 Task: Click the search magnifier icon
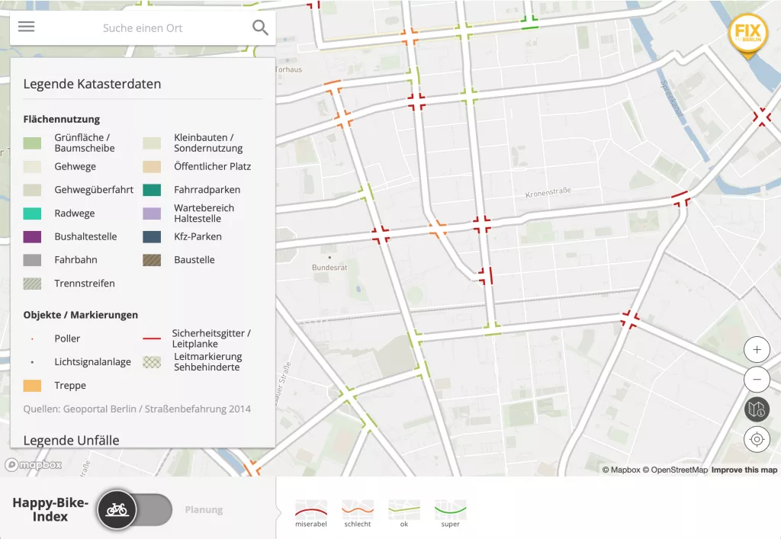click(x=260, y=27)
